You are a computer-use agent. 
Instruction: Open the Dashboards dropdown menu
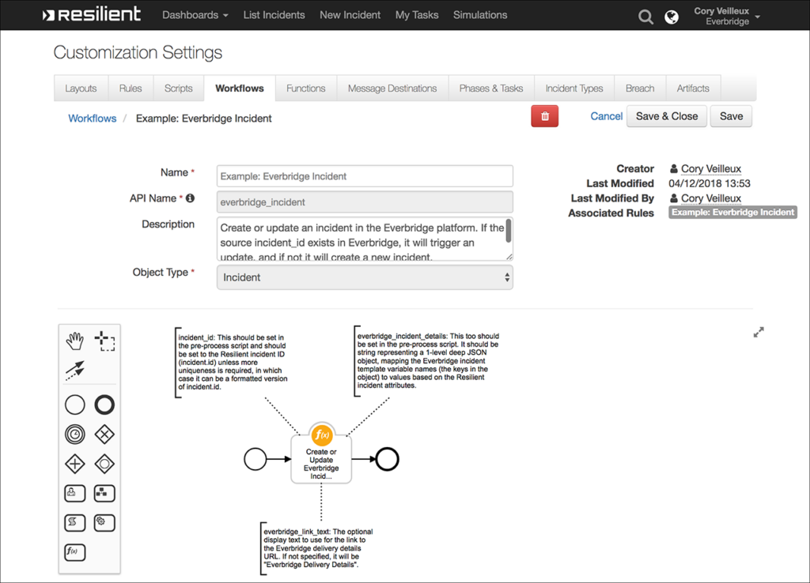point(195,15)
